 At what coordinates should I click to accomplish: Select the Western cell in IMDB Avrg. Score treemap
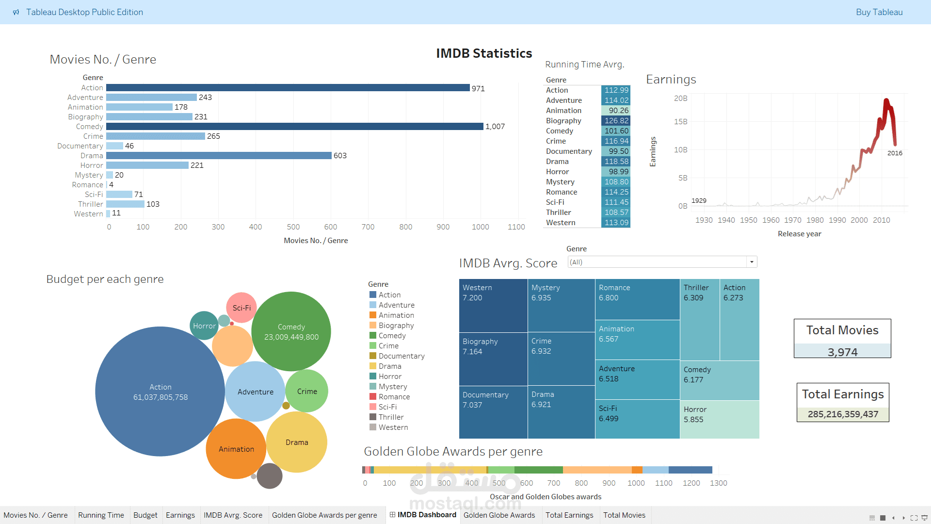(493, 306)
